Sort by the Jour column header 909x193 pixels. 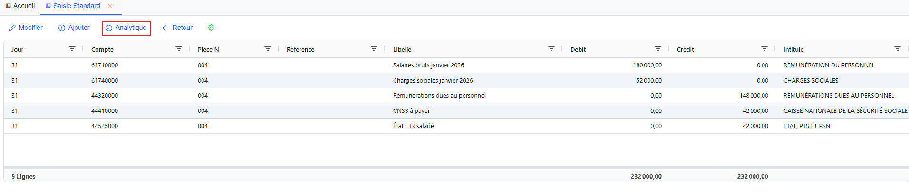[18, 49]
